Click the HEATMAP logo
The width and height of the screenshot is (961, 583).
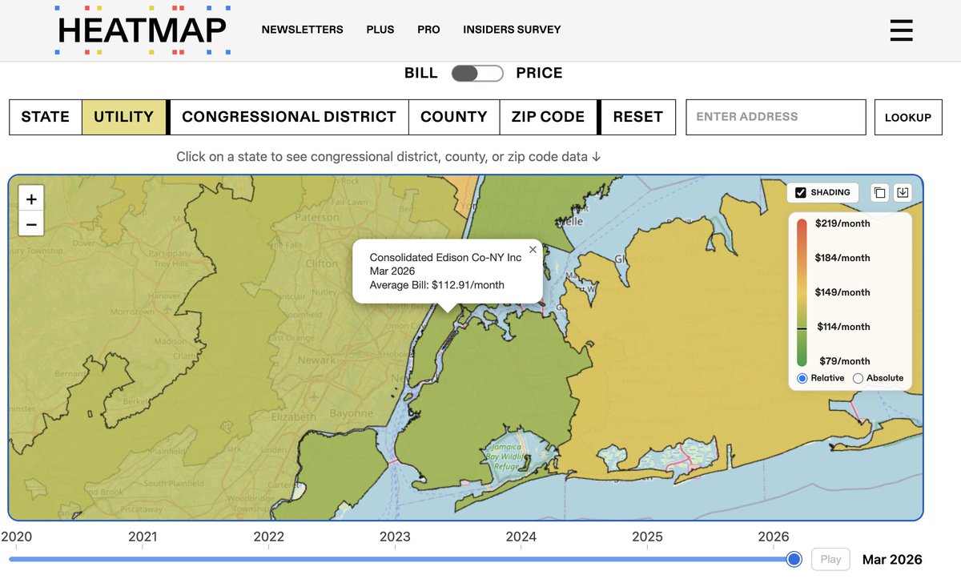tap(143, 30)
